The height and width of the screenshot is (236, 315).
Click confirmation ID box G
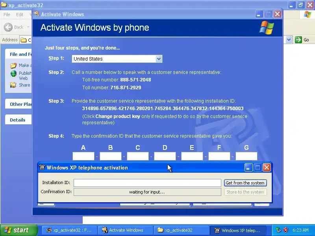pyautogui.click(x=246, y=156)
